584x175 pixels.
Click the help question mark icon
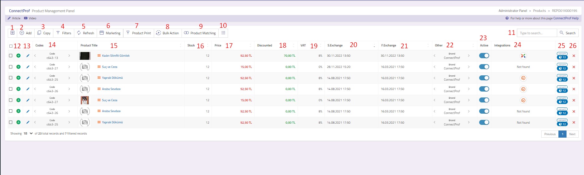coord(507,18)
